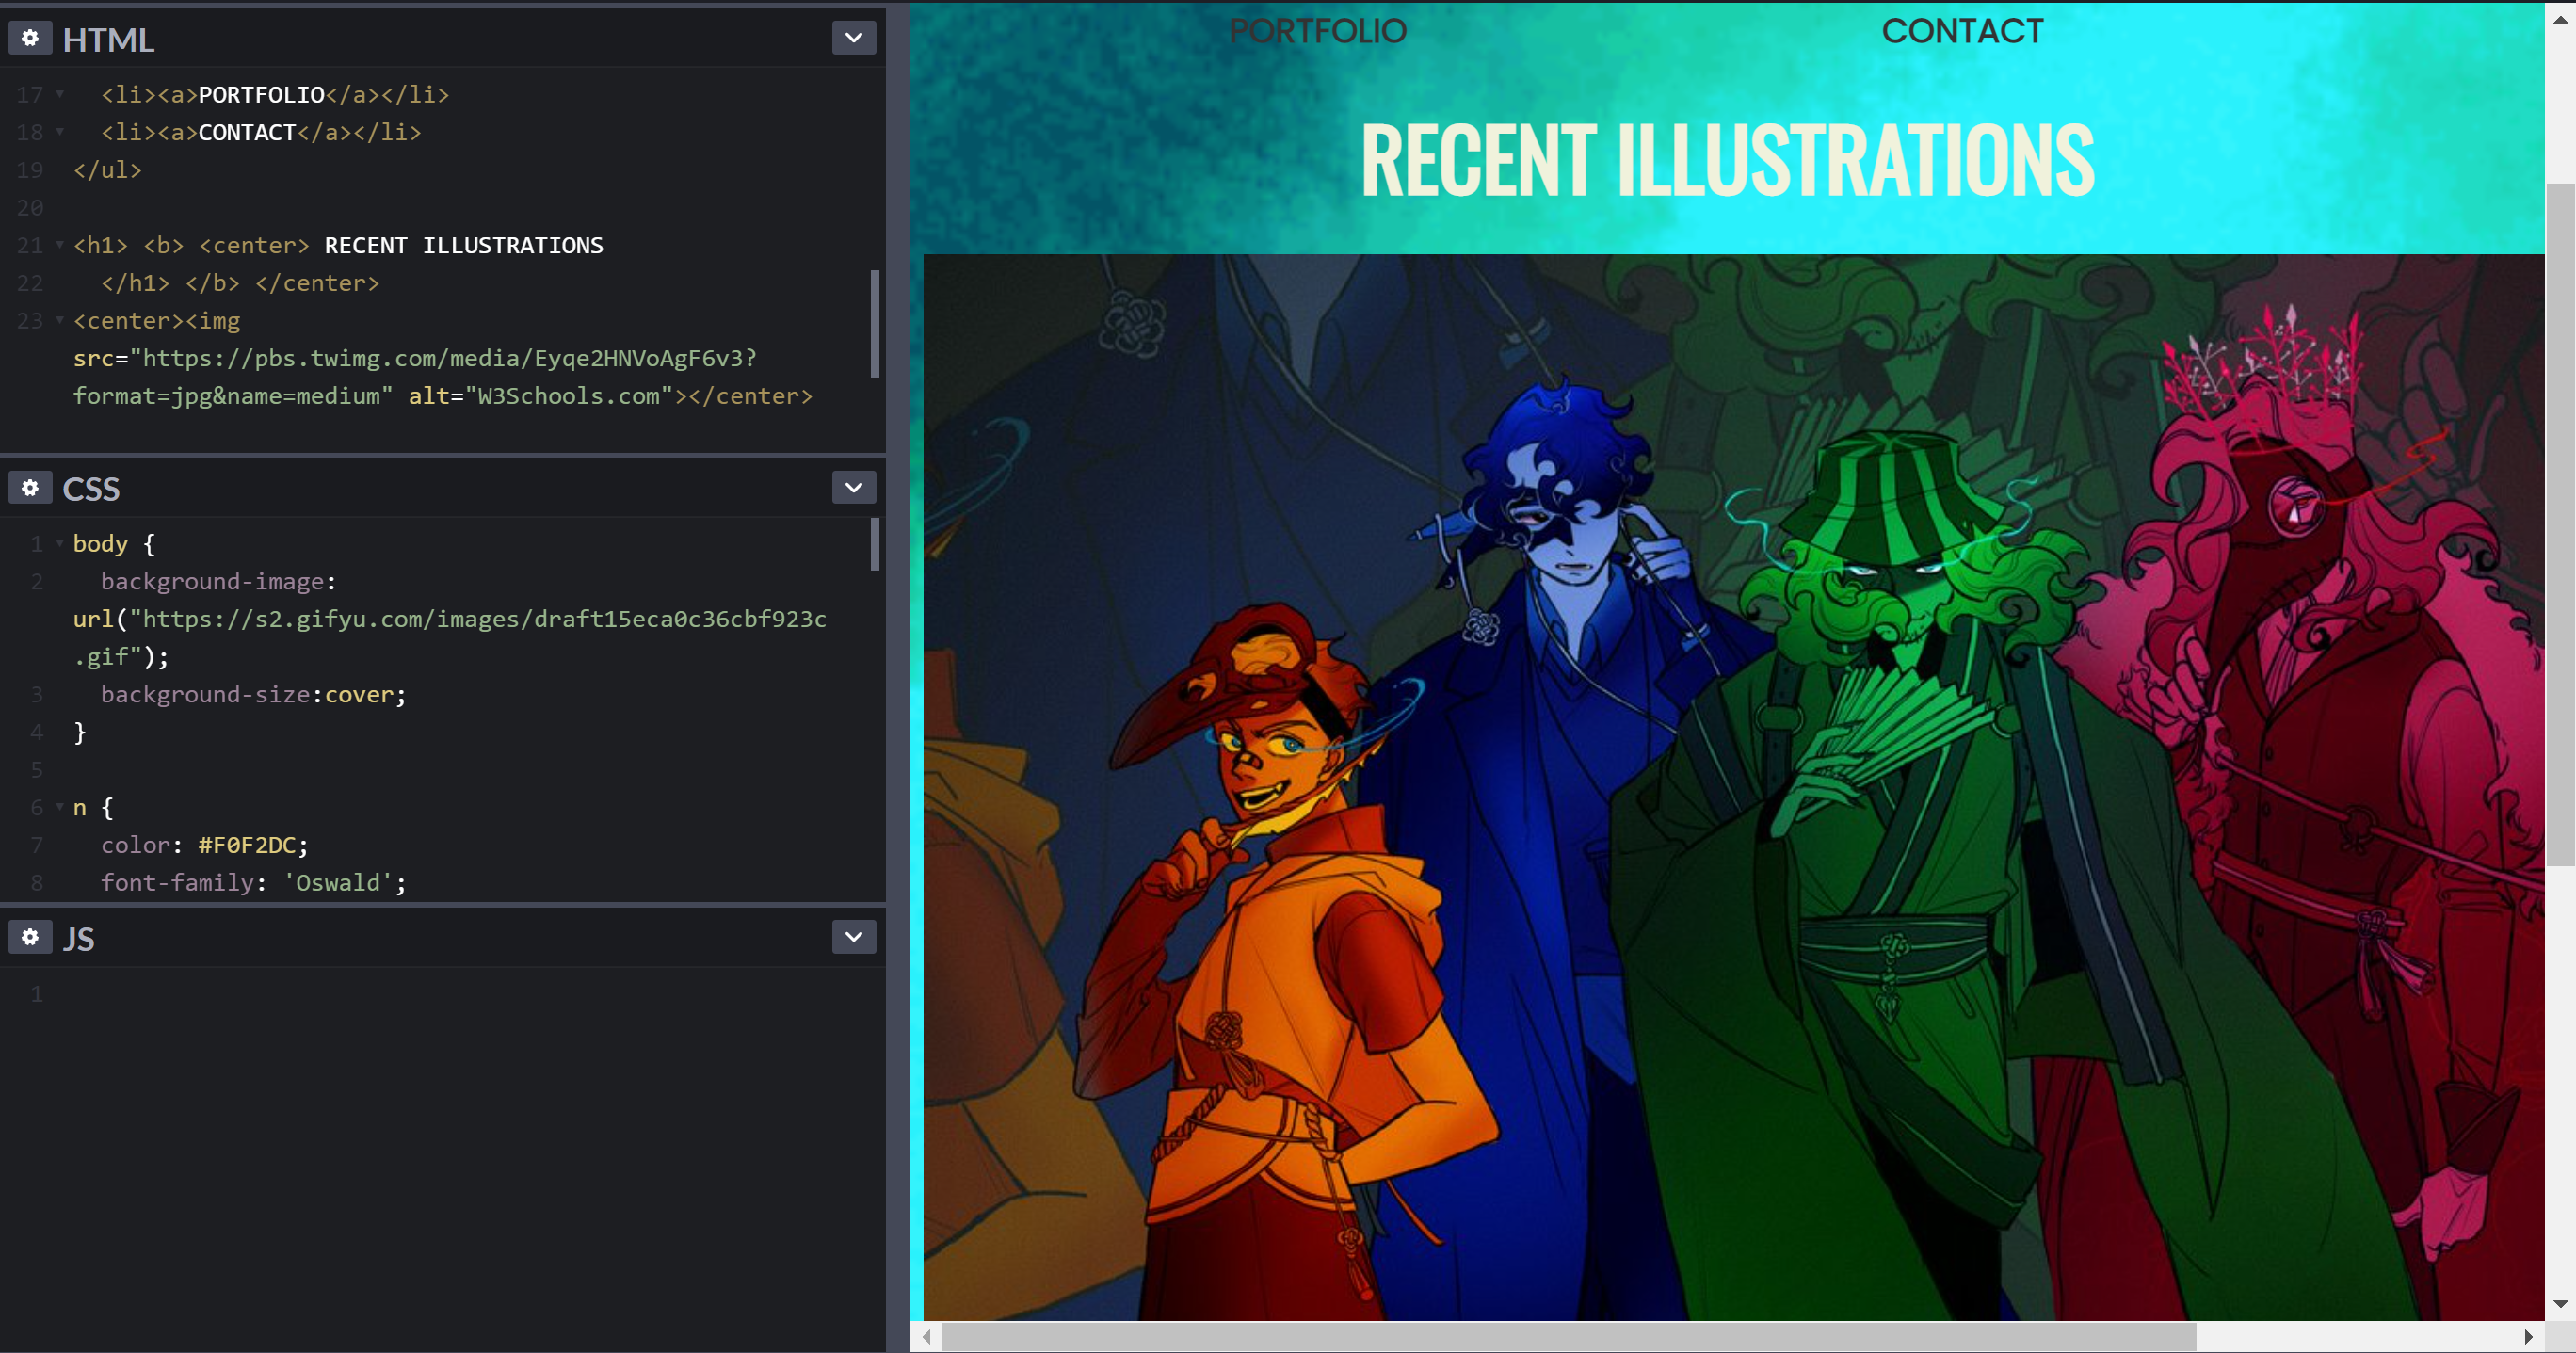Click the preview horizontal scrollbar thumb
This screenshot has height=1353, width=2576.
point(1570,1337)
